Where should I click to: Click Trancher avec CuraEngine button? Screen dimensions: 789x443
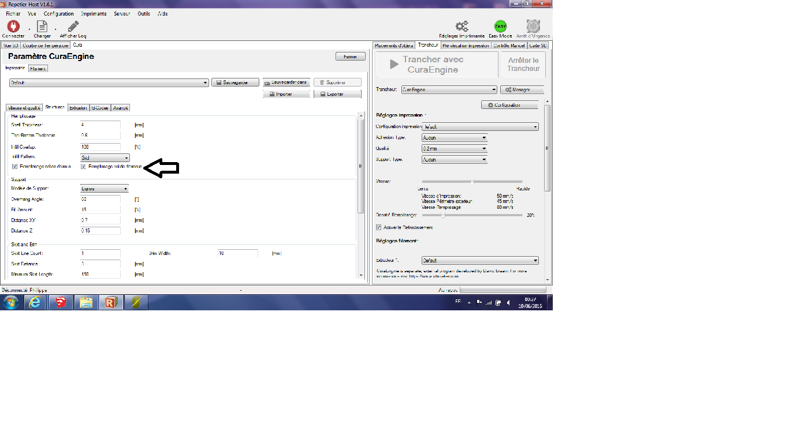437,65
